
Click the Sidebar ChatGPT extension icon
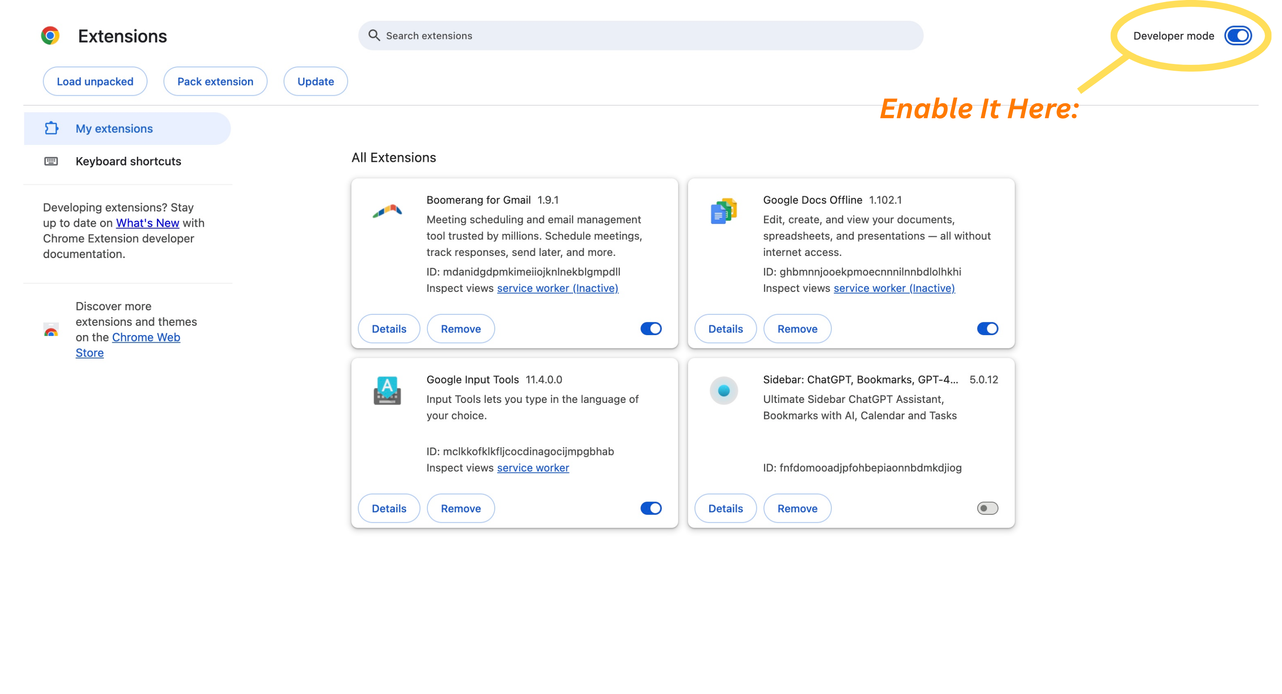pyautogui.click(x=724, y=391)
